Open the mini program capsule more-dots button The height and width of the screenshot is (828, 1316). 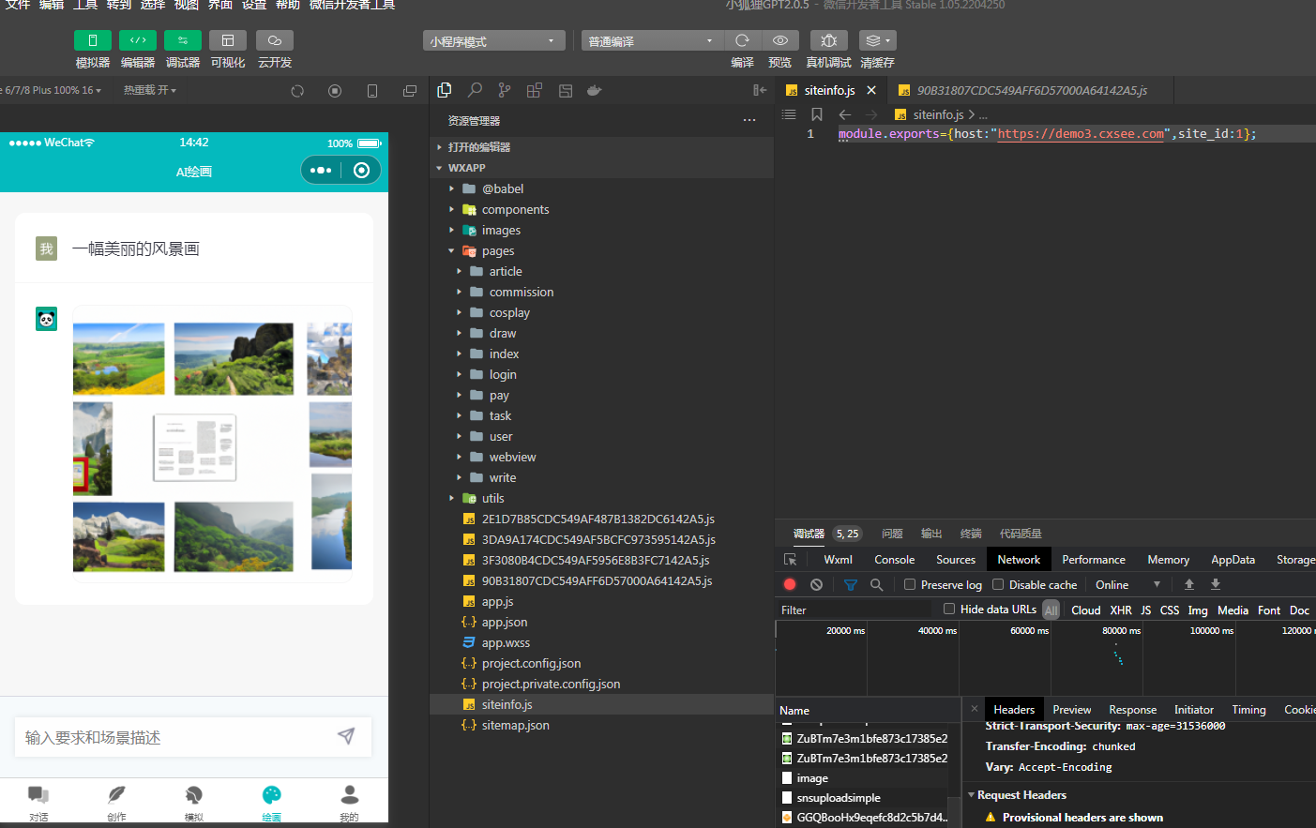pos(321,170)
